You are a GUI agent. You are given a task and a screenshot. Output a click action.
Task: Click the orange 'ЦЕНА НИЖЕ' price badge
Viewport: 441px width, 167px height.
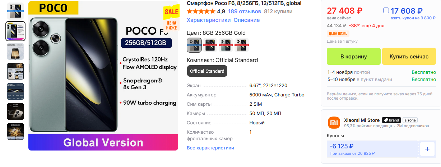[x=338, y=33]
